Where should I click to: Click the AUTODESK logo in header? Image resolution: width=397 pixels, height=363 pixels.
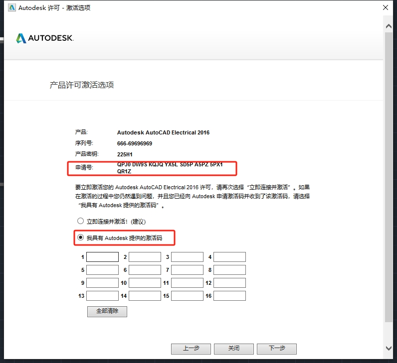click(x=45, y=38)
